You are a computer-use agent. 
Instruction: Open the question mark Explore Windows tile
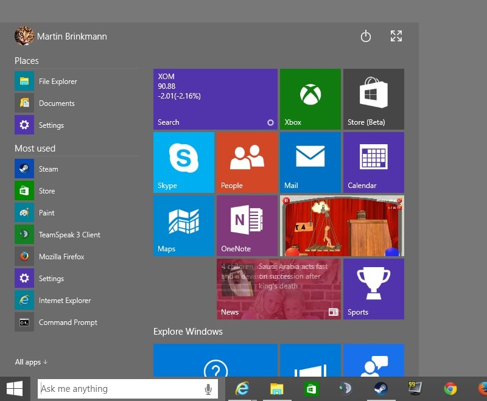(x=215, y=360)
